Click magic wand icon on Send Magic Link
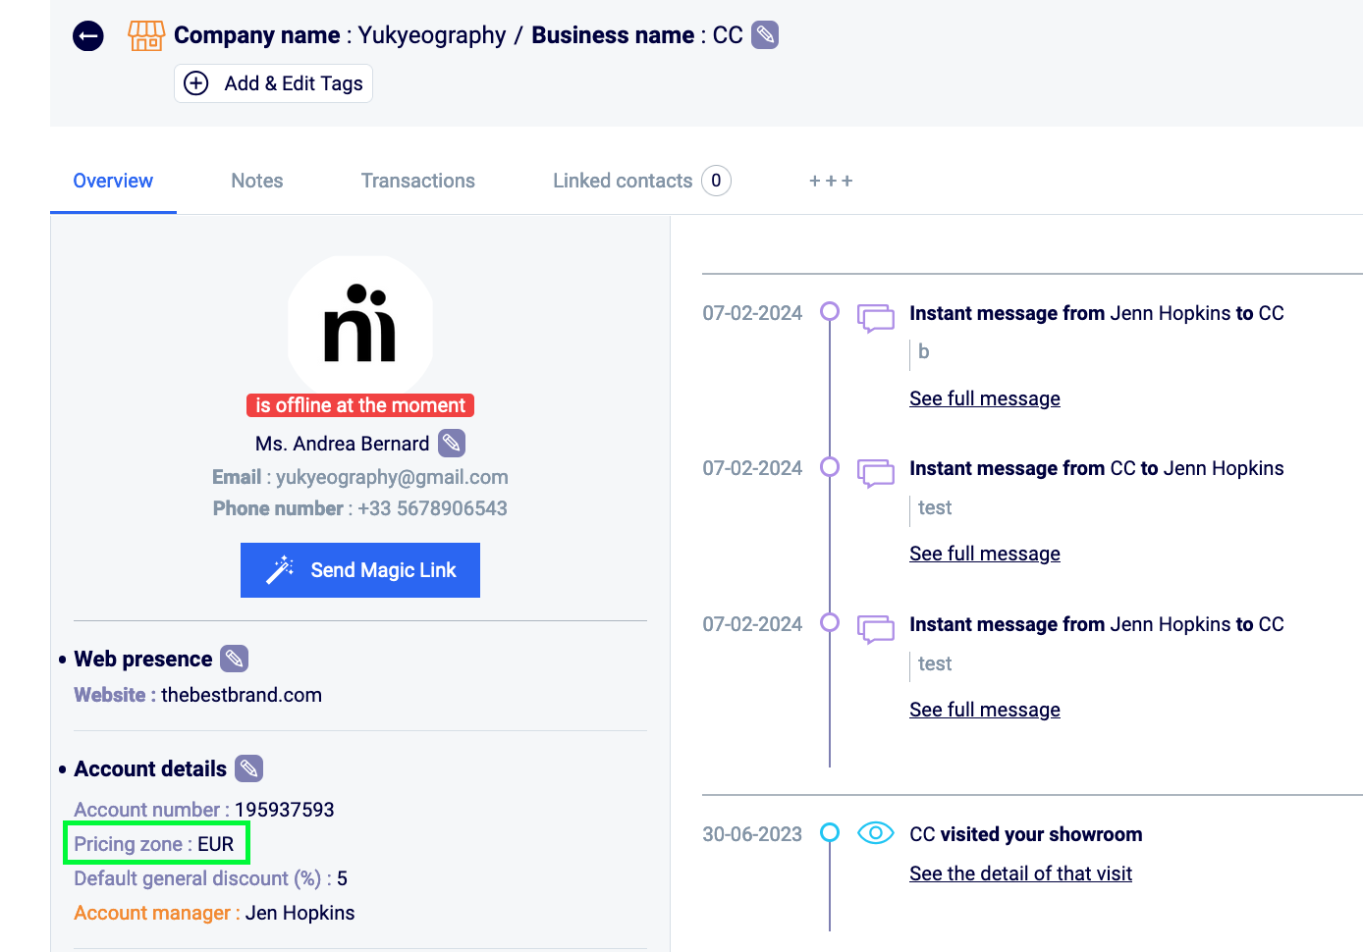 (280, 570)
